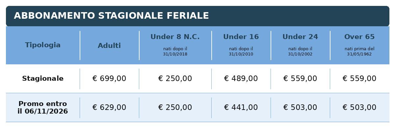
Task: Click the Under 24 promo price € 503,00
Action: click(300, 108)
